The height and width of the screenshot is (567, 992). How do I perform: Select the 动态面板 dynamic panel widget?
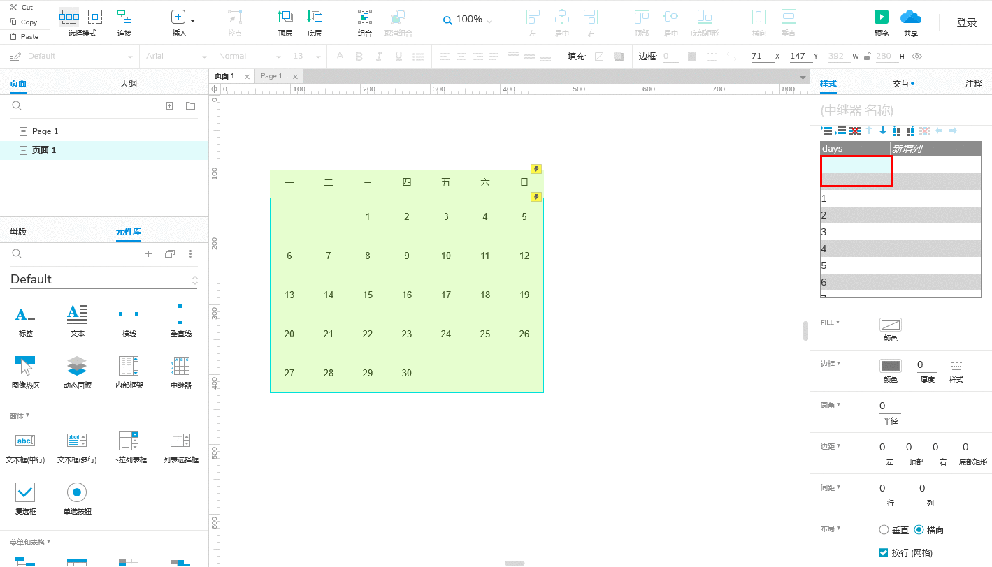(77, 372)
